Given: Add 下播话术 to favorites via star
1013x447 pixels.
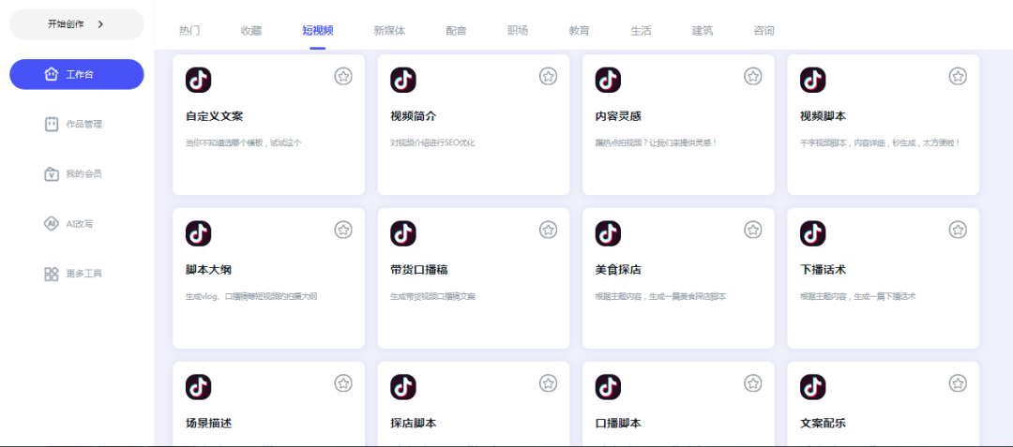Looking at the screenshot, I should (958, 230).
